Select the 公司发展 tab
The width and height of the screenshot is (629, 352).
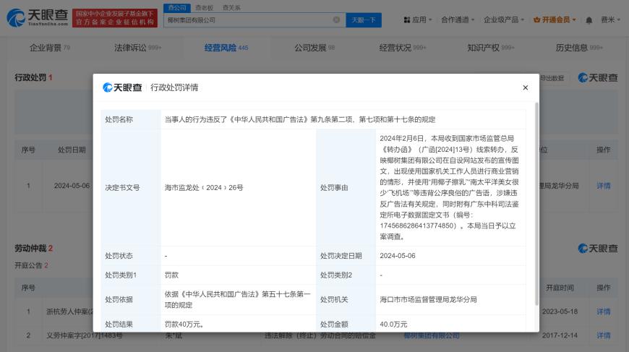pos(314,48)
